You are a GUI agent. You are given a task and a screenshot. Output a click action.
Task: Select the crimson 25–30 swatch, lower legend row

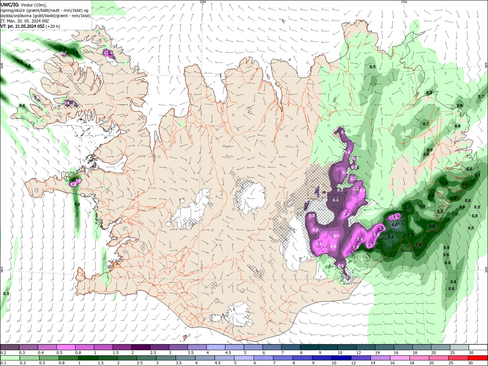(459, 358)
